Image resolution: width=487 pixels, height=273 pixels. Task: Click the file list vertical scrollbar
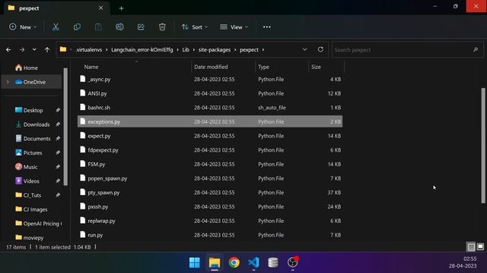click(483, 146)
